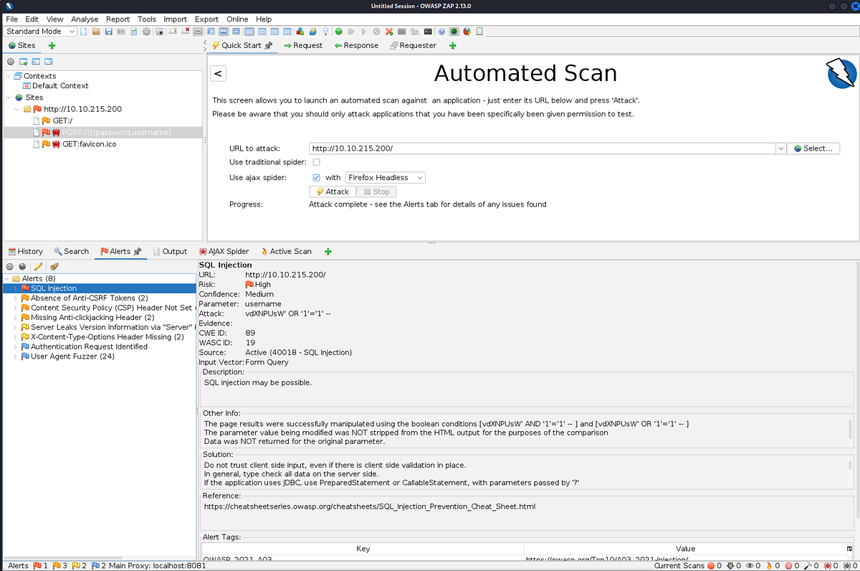The width and height of the screenshot is (860, 571).
Task: Switch to the Request tab
Action: coord(302,45)
